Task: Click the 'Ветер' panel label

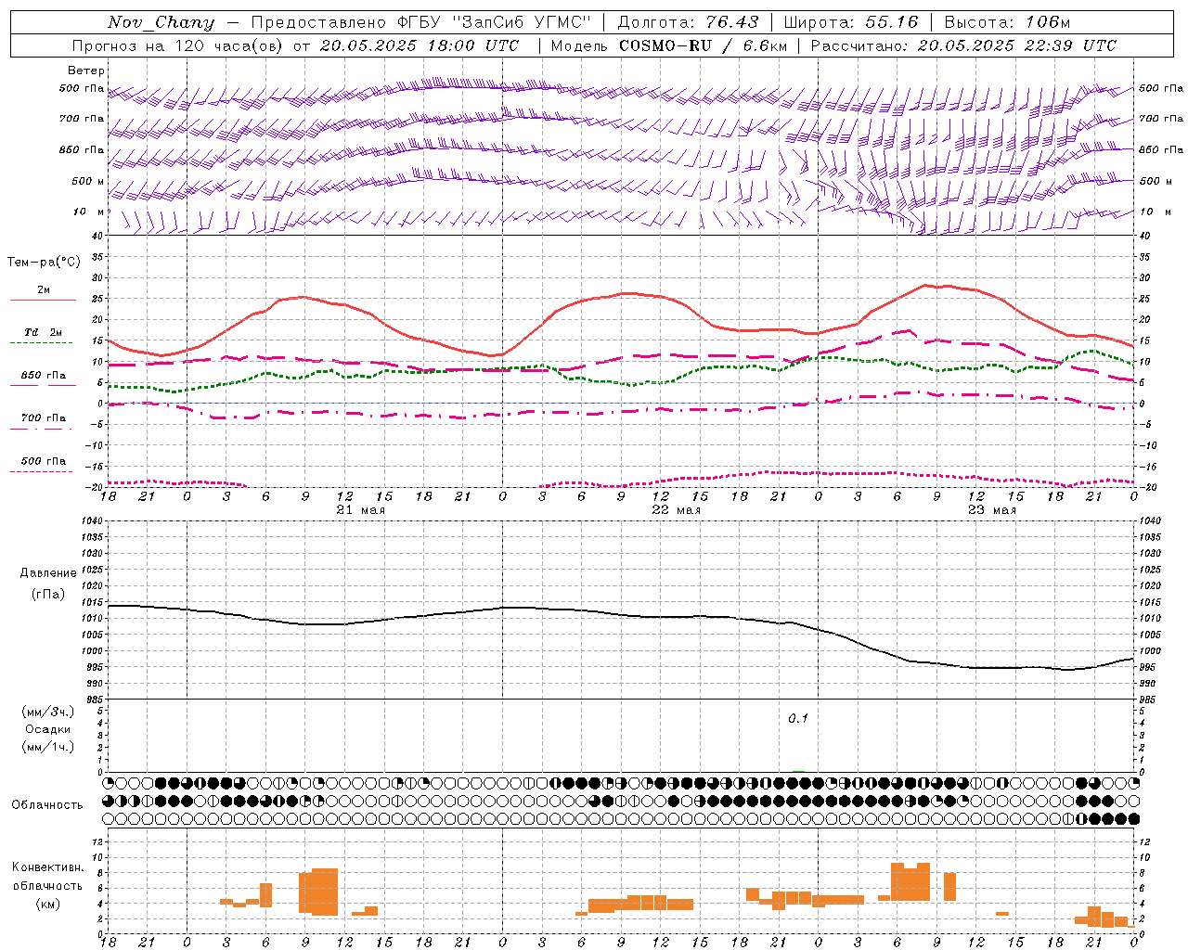Action: pos(86,71)
